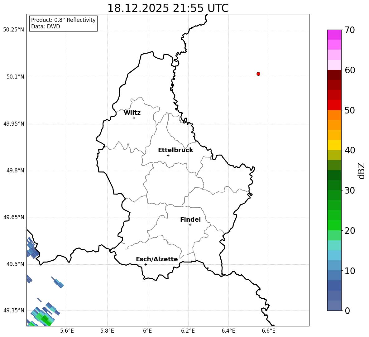Click the 6°E longitude label
Image resolution: width=369 pixels, height=337 pixels.
[147, 331]
